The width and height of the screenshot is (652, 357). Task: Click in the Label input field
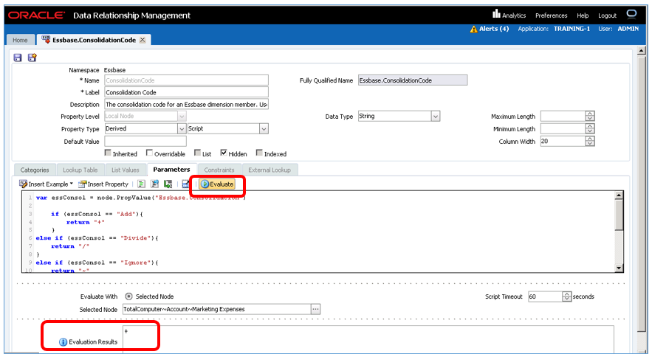click(186, 92)
